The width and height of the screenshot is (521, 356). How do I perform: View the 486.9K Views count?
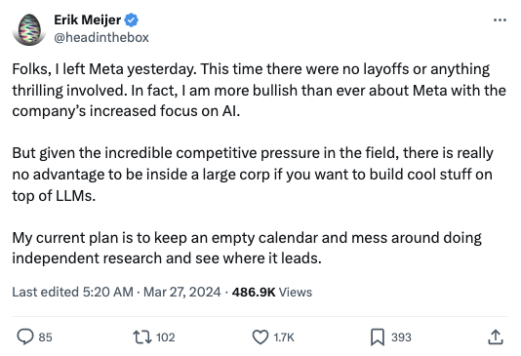[272, 292]
